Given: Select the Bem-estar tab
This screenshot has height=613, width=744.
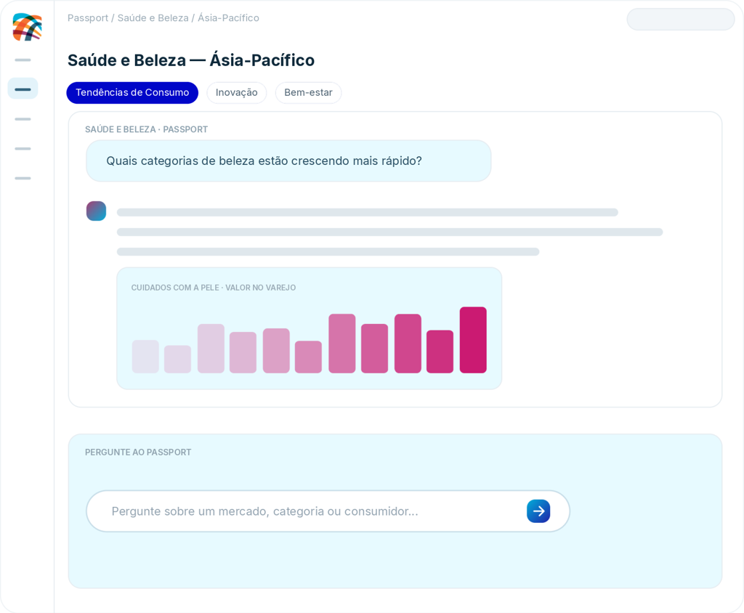Looking at the screenshot, I should click(308, 92).
